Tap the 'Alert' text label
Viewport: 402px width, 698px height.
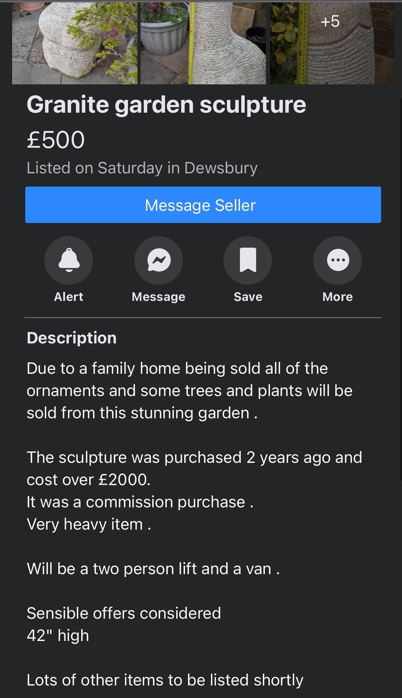[69, 297]
